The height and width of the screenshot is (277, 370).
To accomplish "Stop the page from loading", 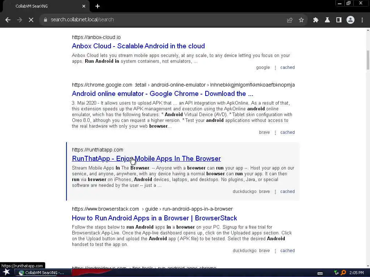I will click(x=31, y=20).
